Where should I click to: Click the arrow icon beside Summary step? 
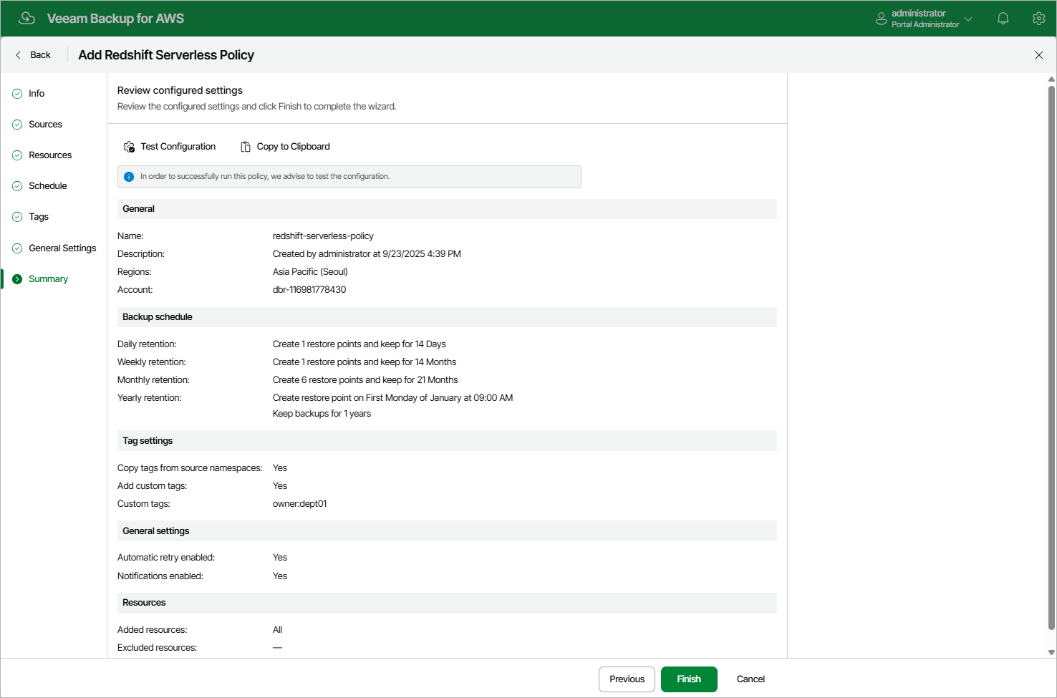pos(17,279)
